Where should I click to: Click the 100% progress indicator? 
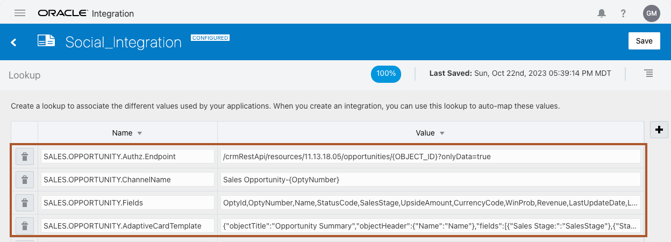click(x=386, y=74)
